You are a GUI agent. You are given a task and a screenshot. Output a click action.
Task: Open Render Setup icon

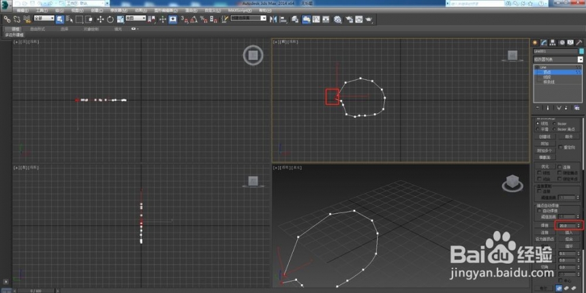point(349,19)
